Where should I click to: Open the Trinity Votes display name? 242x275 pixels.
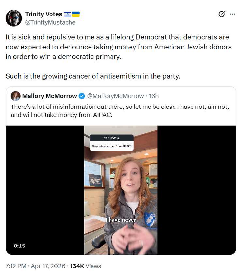[x=43, y=14]
